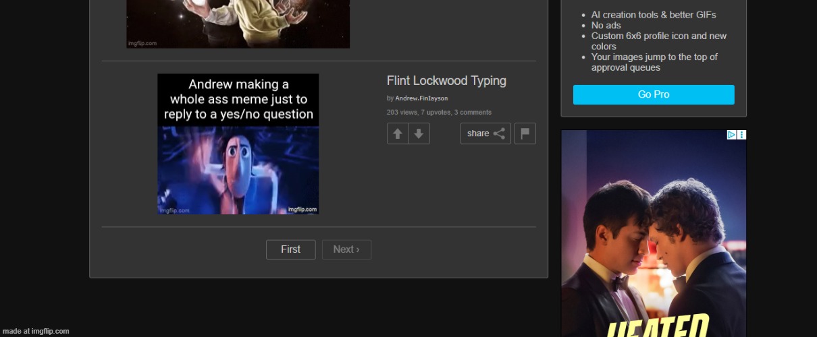Click the 'AI creation tools & better GIFs' text
817x337 pixels.
tap(653, 15)
